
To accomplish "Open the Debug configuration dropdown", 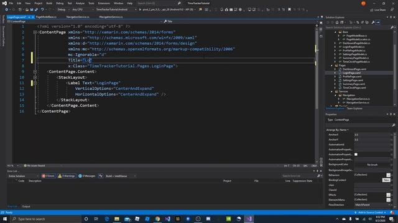I will 63,10.
